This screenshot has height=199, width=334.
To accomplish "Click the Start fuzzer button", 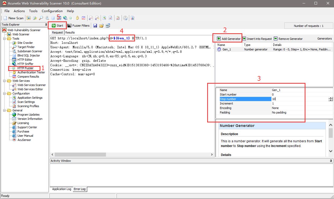I will pyautogui.click(x=57, y=26).
